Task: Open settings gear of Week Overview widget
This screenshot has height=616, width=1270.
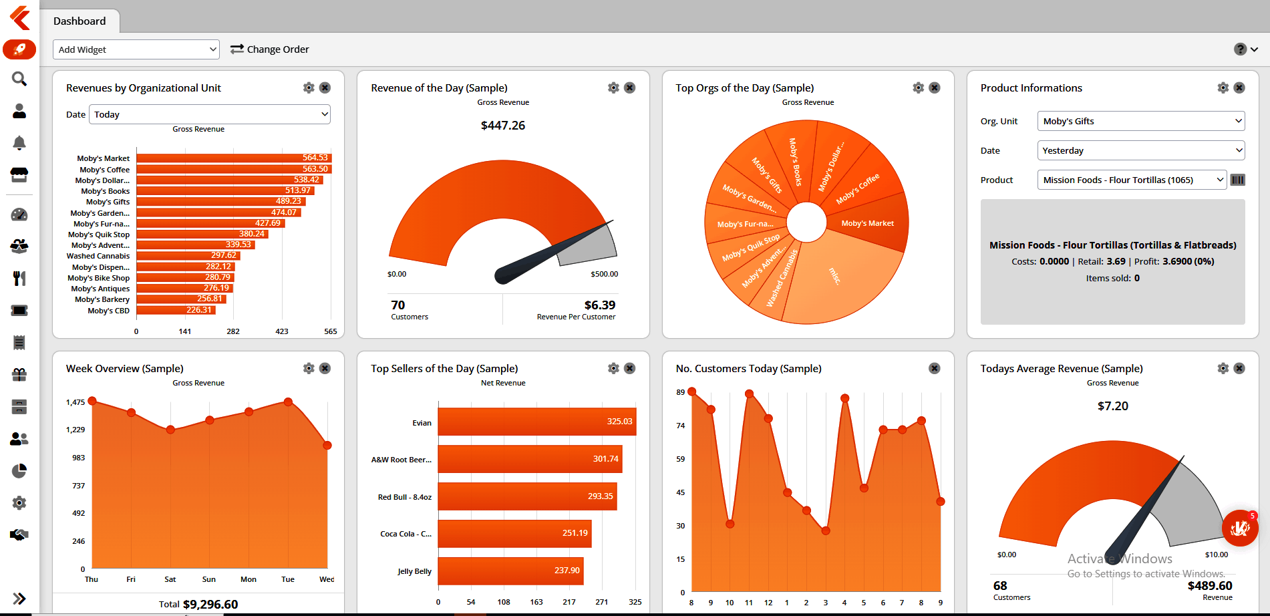Action: pyautogui.click(x=309, y=368)
